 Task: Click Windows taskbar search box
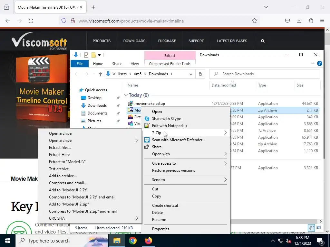click(62, 241)
